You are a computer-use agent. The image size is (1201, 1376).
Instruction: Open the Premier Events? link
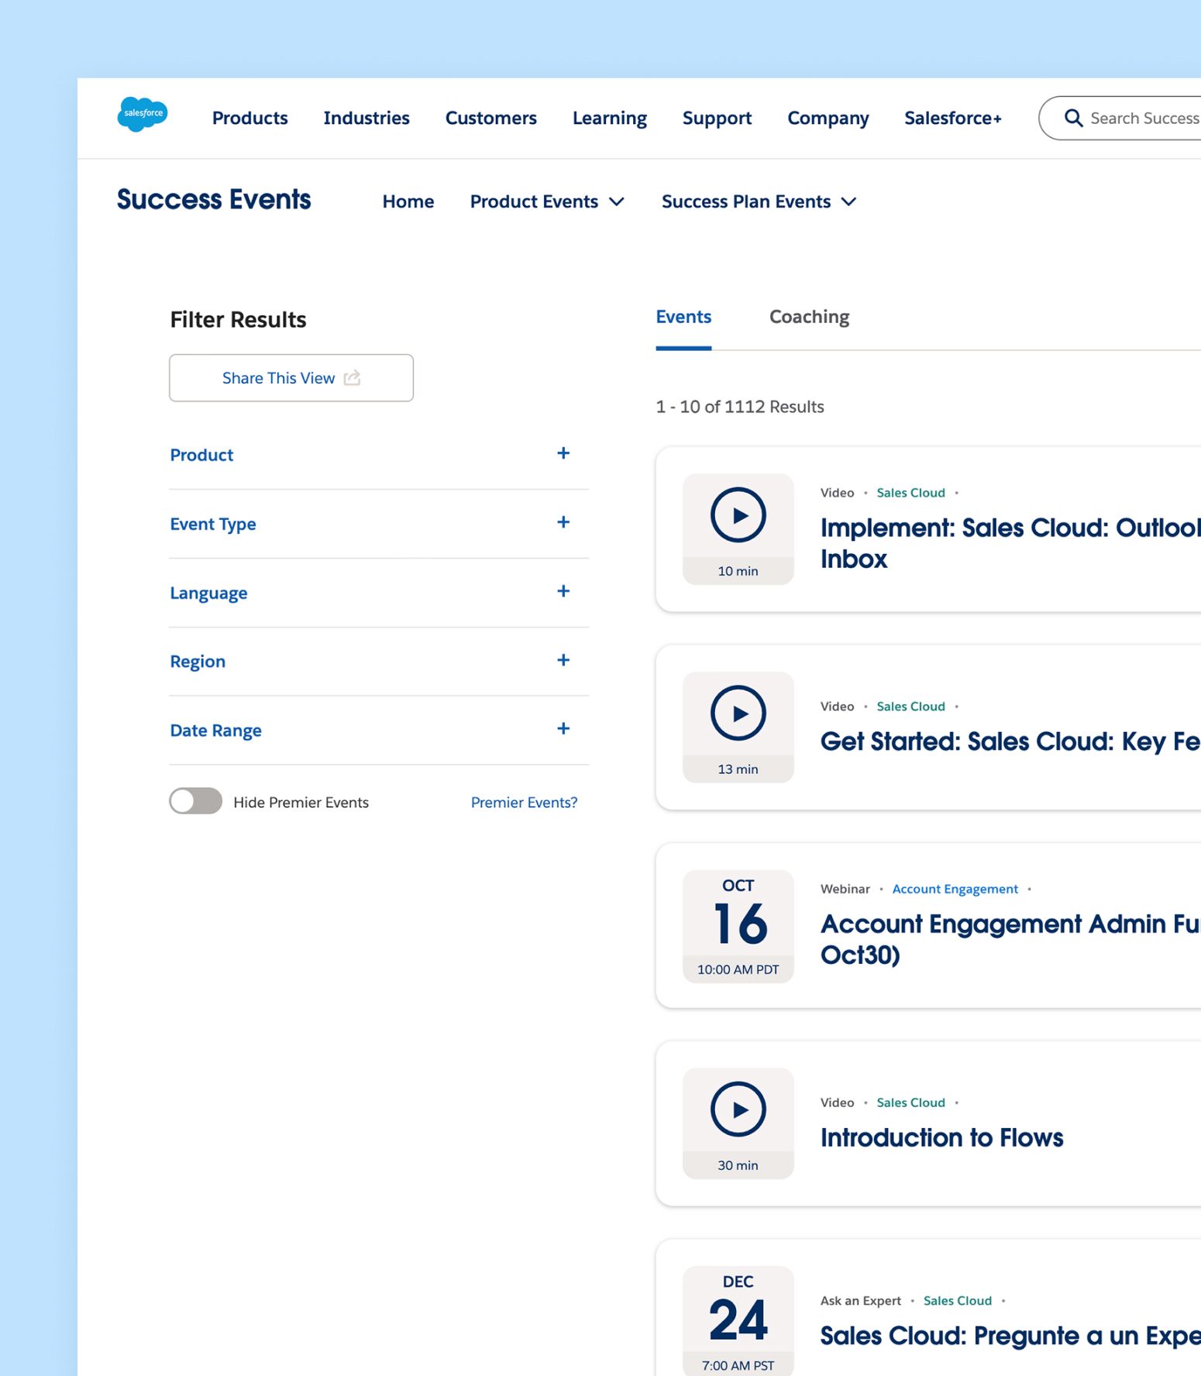click(524, 803)
